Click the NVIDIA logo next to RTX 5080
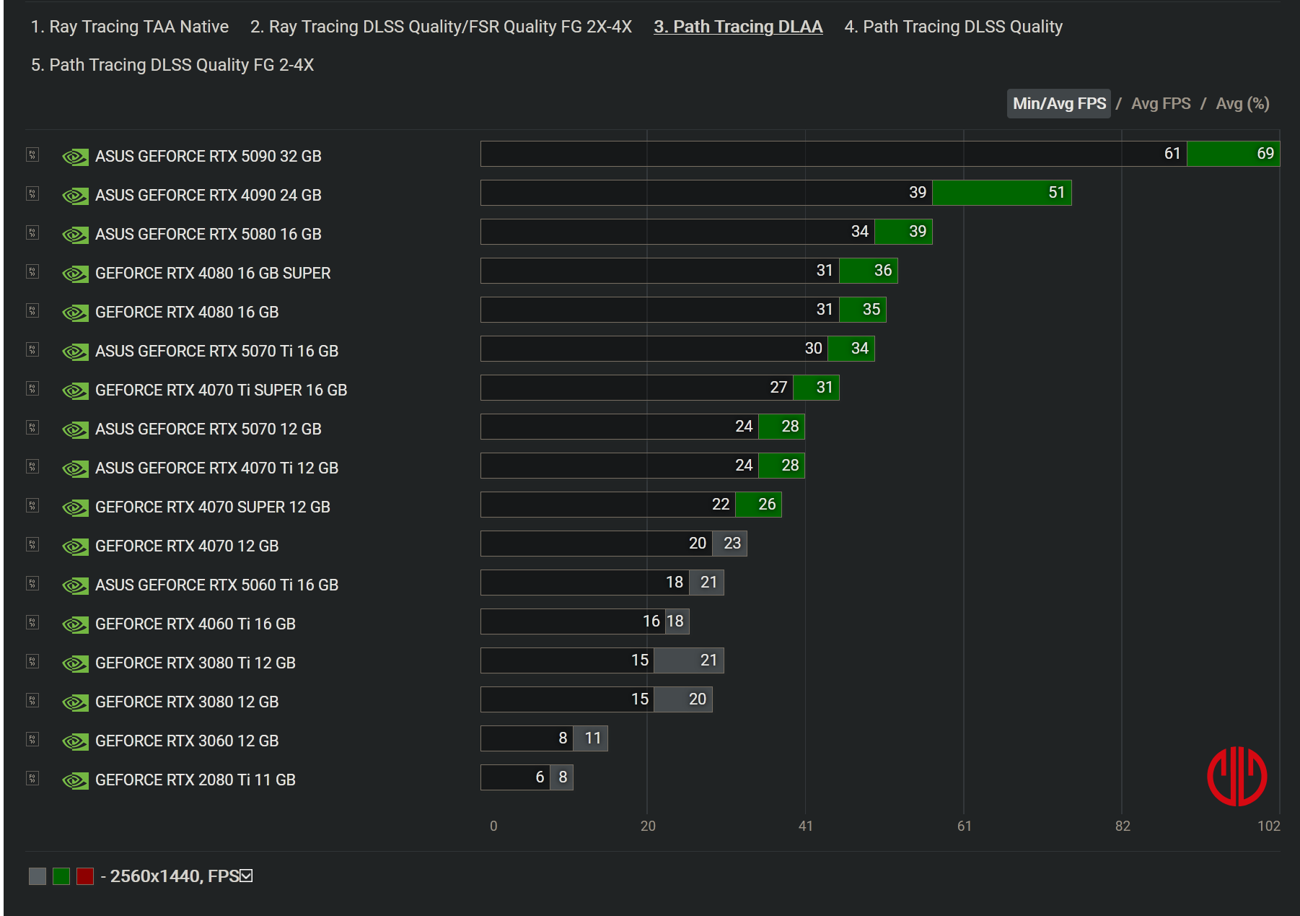Image resolution: width=1300 pixels, height=916 pixels. click(75, 235)
